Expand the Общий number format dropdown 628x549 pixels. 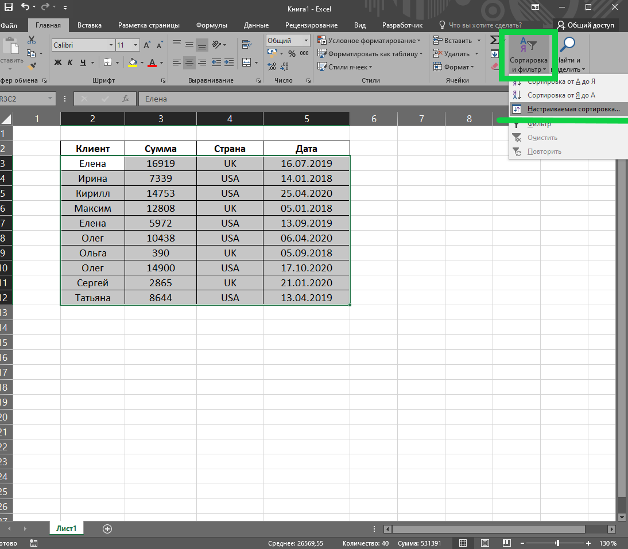(x=305, y=41)
